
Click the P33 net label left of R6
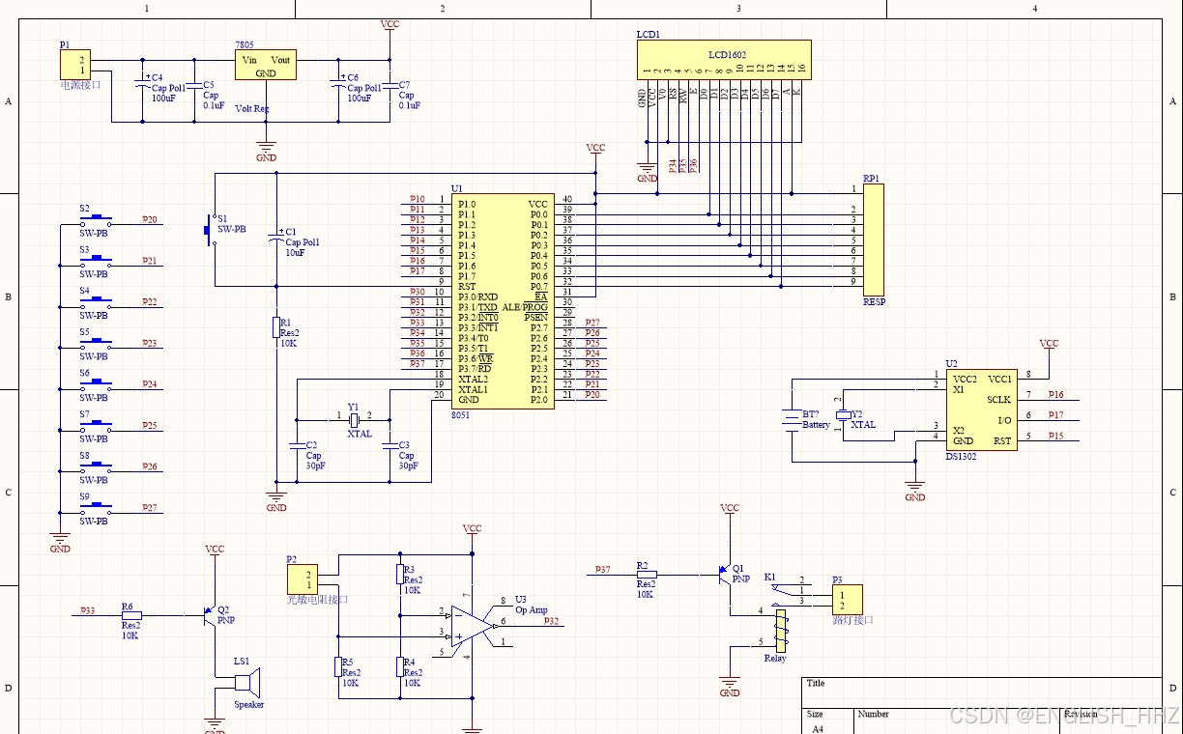[87, 610]
